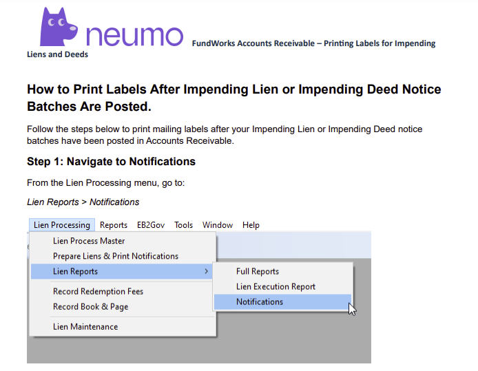Open the Reports menu in menu bar
Image resolution: width=478 pixels, height=371 pixels.
(114, 225)
